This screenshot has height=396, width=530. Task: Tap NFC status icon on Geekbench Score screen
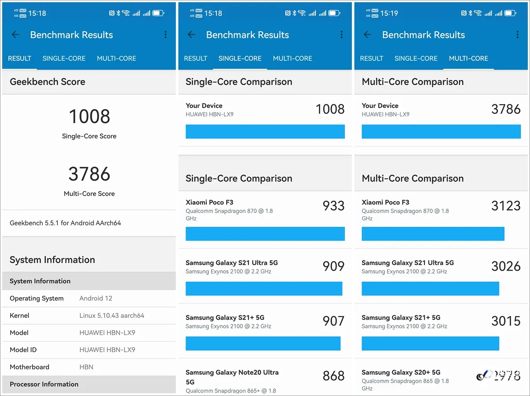click(x=112, y=13)
